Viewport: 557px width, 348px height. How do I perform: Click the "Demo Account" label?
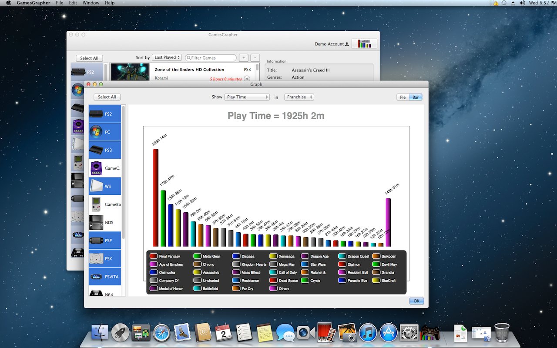point(329,44)
